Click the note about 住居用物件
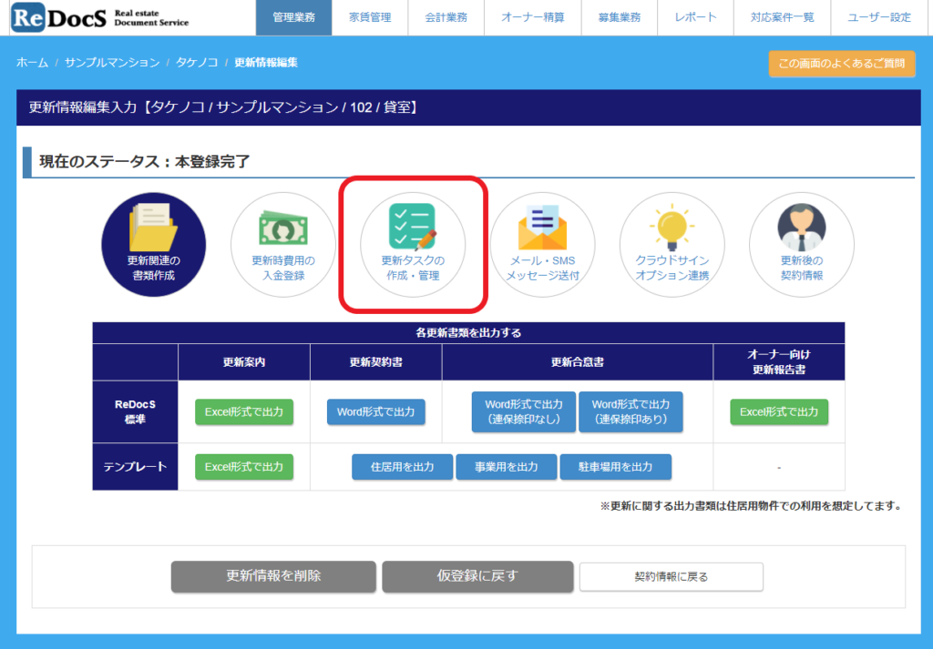 [x=752, y=506]
